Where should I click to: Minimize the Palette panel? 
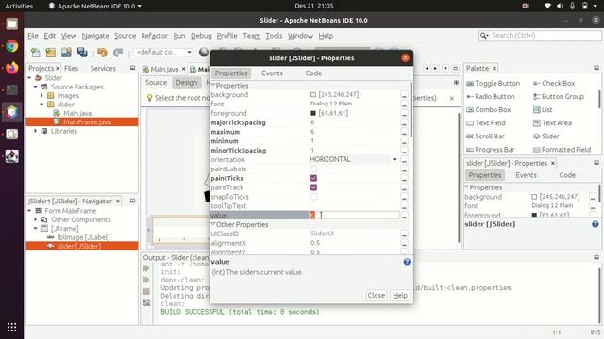tap(596, 68)
